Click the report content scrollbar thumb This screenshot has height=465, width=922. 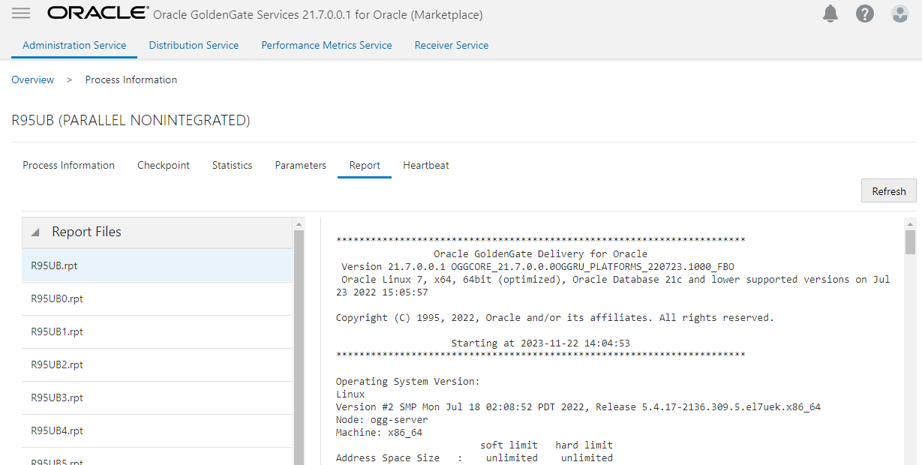coord(910,242)
